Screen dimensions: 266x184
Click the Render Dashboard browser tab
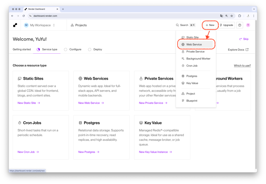pos(41,9)
